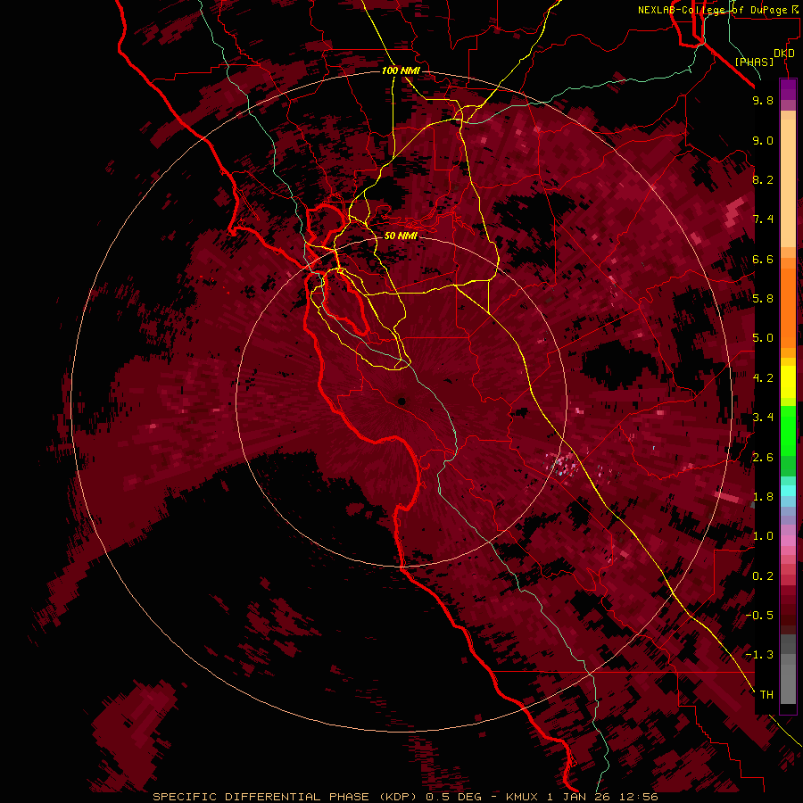
Task: Click the 9.0 value on the color scale
Action: 763,140
